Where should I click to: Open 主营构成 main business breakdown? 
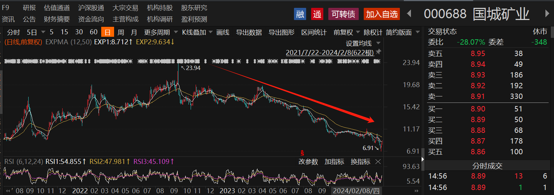coord(126,19)
